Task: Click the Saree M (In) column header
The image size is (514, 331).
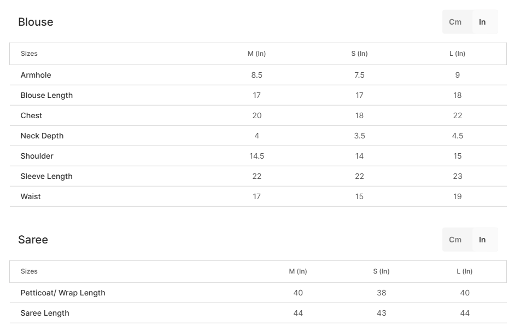Action: click(x=298, y=271)
